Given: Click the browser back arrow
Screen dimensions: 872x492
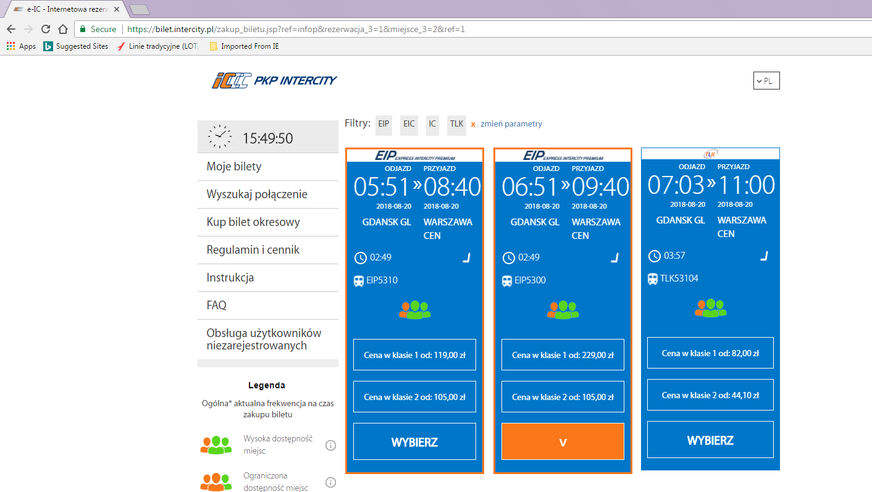Looking at the screenshot, I should point(11,29).
